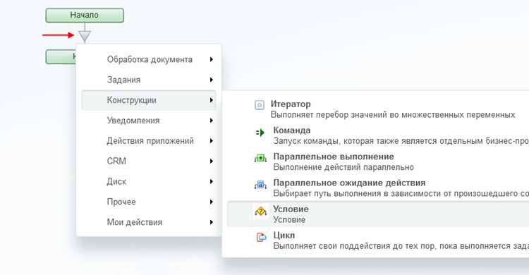Choose the Команда construction title
This screenshot has width=529, height=275.
click(292, 130)
